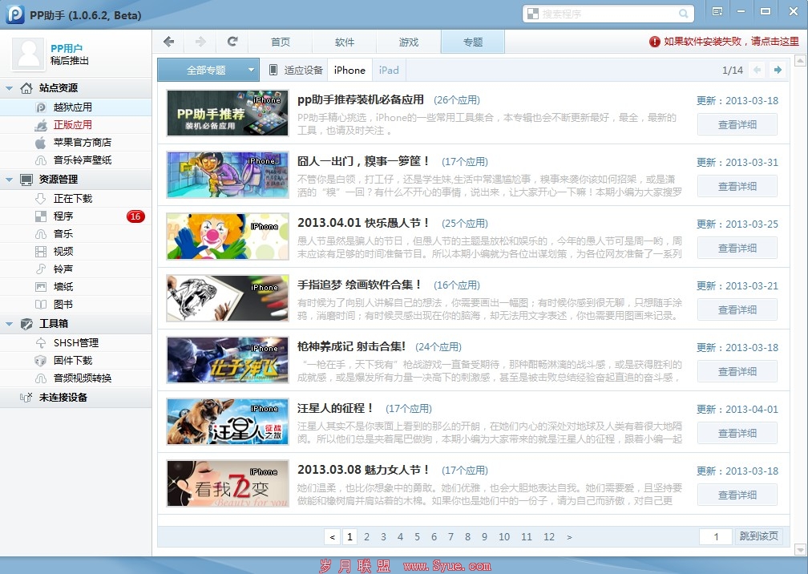Image resolution: width=808 pixels, height=574 pixels.
Task: Click the 视频 film icon
Action: [41, 252]
